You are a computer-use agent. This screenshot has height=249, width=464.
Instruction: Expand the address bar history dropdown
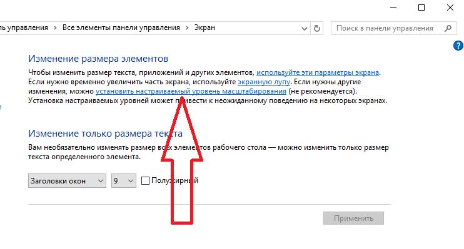tap(304, 28)
